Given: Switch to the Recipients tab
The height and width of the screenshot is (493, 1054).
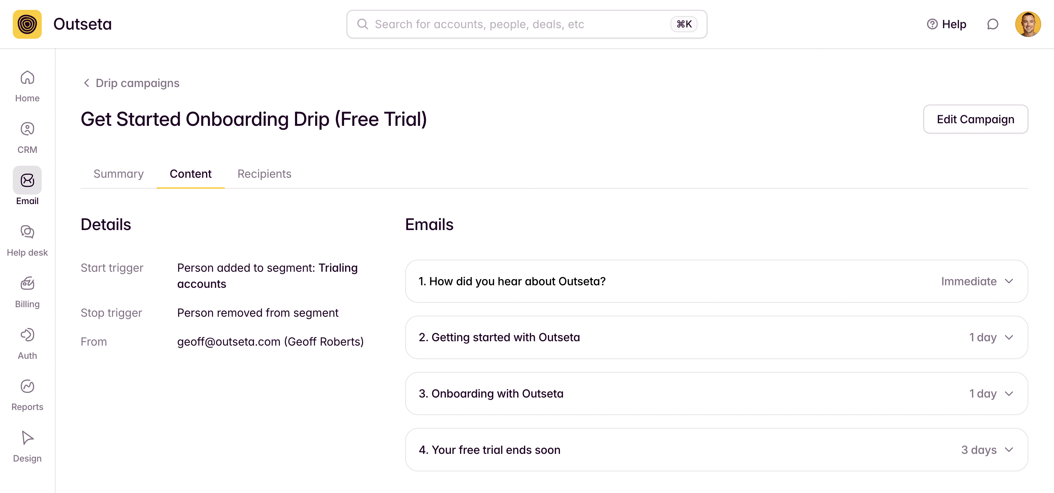Looking at the screenshot, I should click(264, 174).
